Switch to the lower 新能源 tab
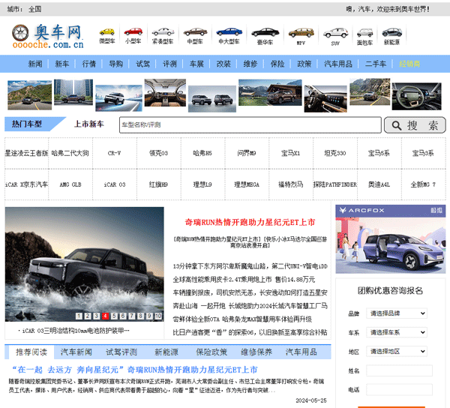 click(x=166, y=352)
